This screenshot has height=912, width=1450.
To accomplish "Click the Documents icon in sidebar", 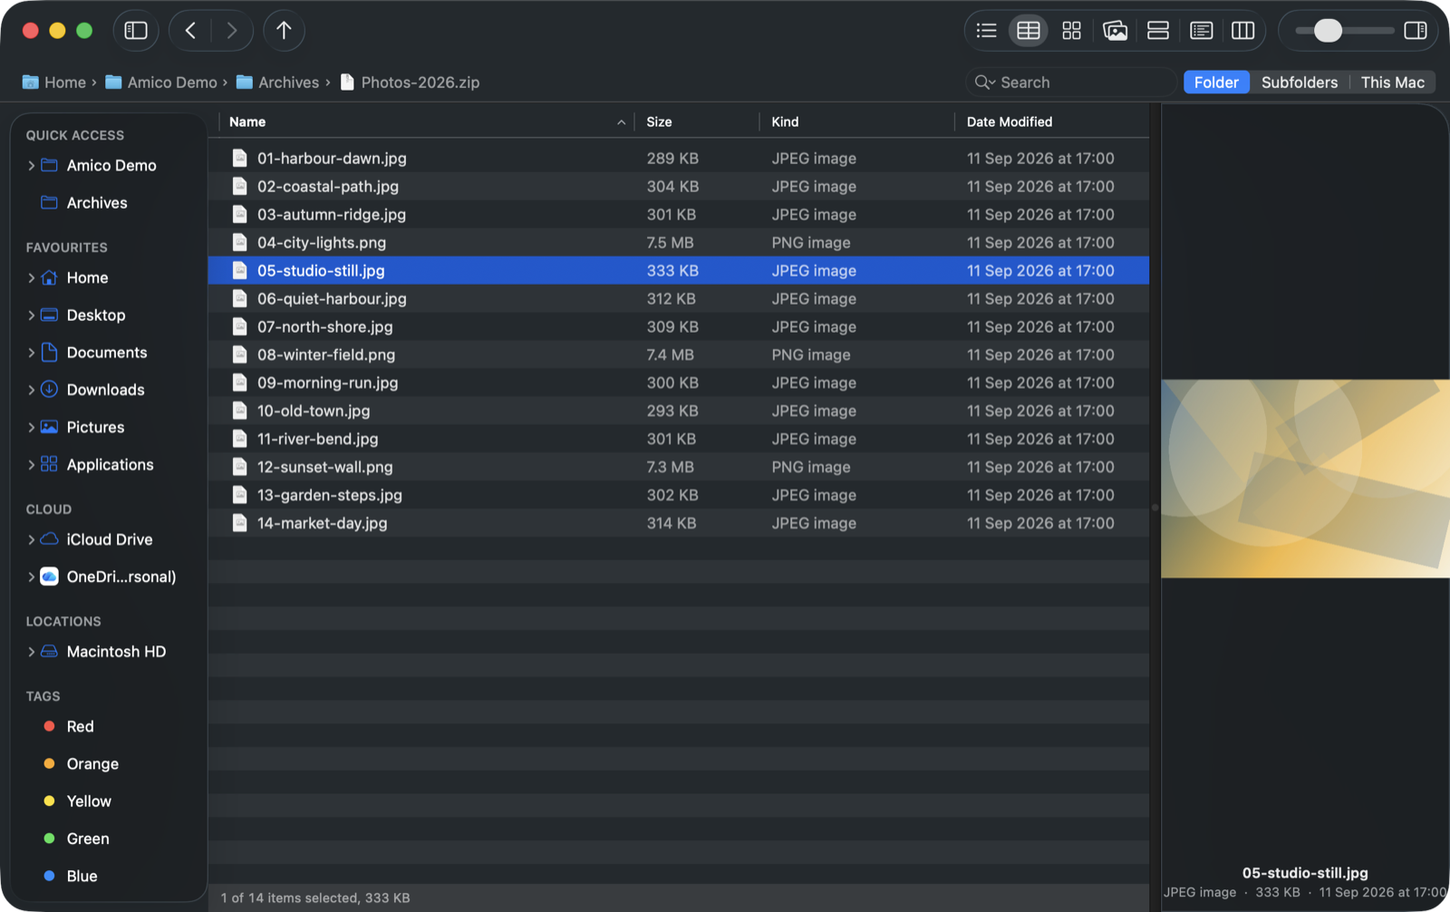I will tap(50, 353).
